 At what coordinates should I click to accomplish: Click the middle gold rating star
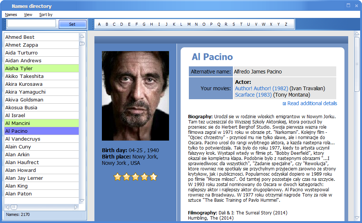click(x=135, y=177)
